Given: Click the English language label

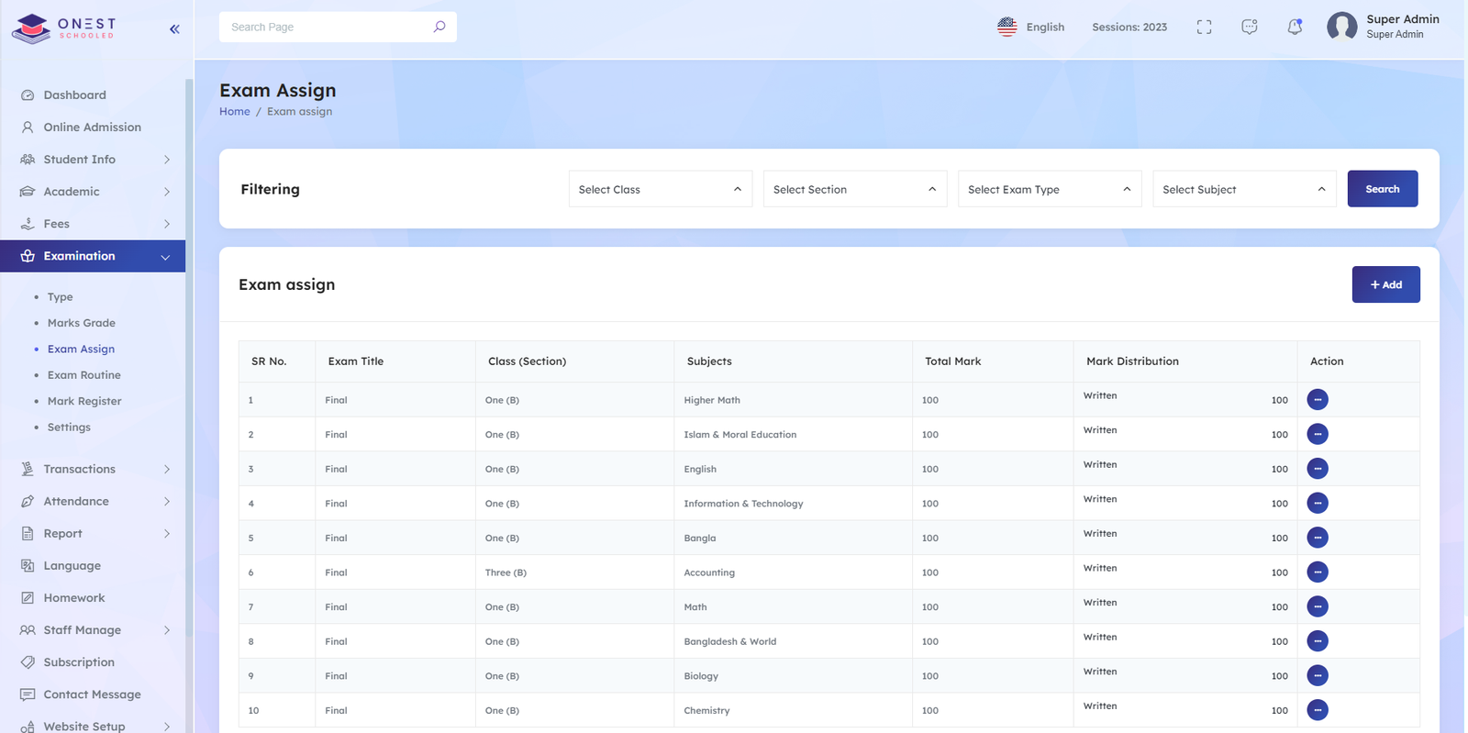Looking at the screenshot, I should tap(1045, 28).
